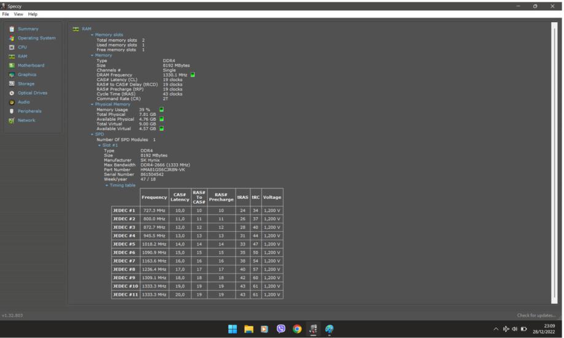Open the media player taskbar icon
This screenshot has width=564, height=338.
pyautogui.click(x=265, y=329)
